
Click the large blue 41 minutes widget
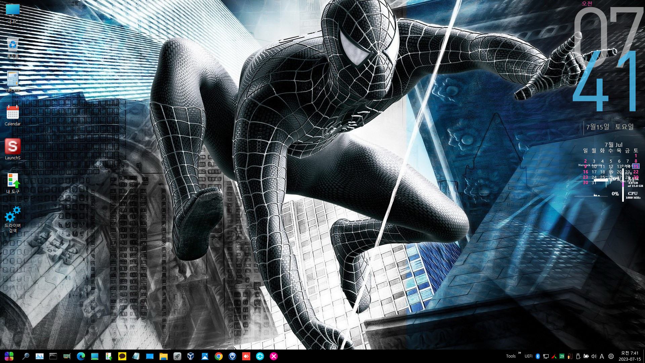[x=605, y=82]
